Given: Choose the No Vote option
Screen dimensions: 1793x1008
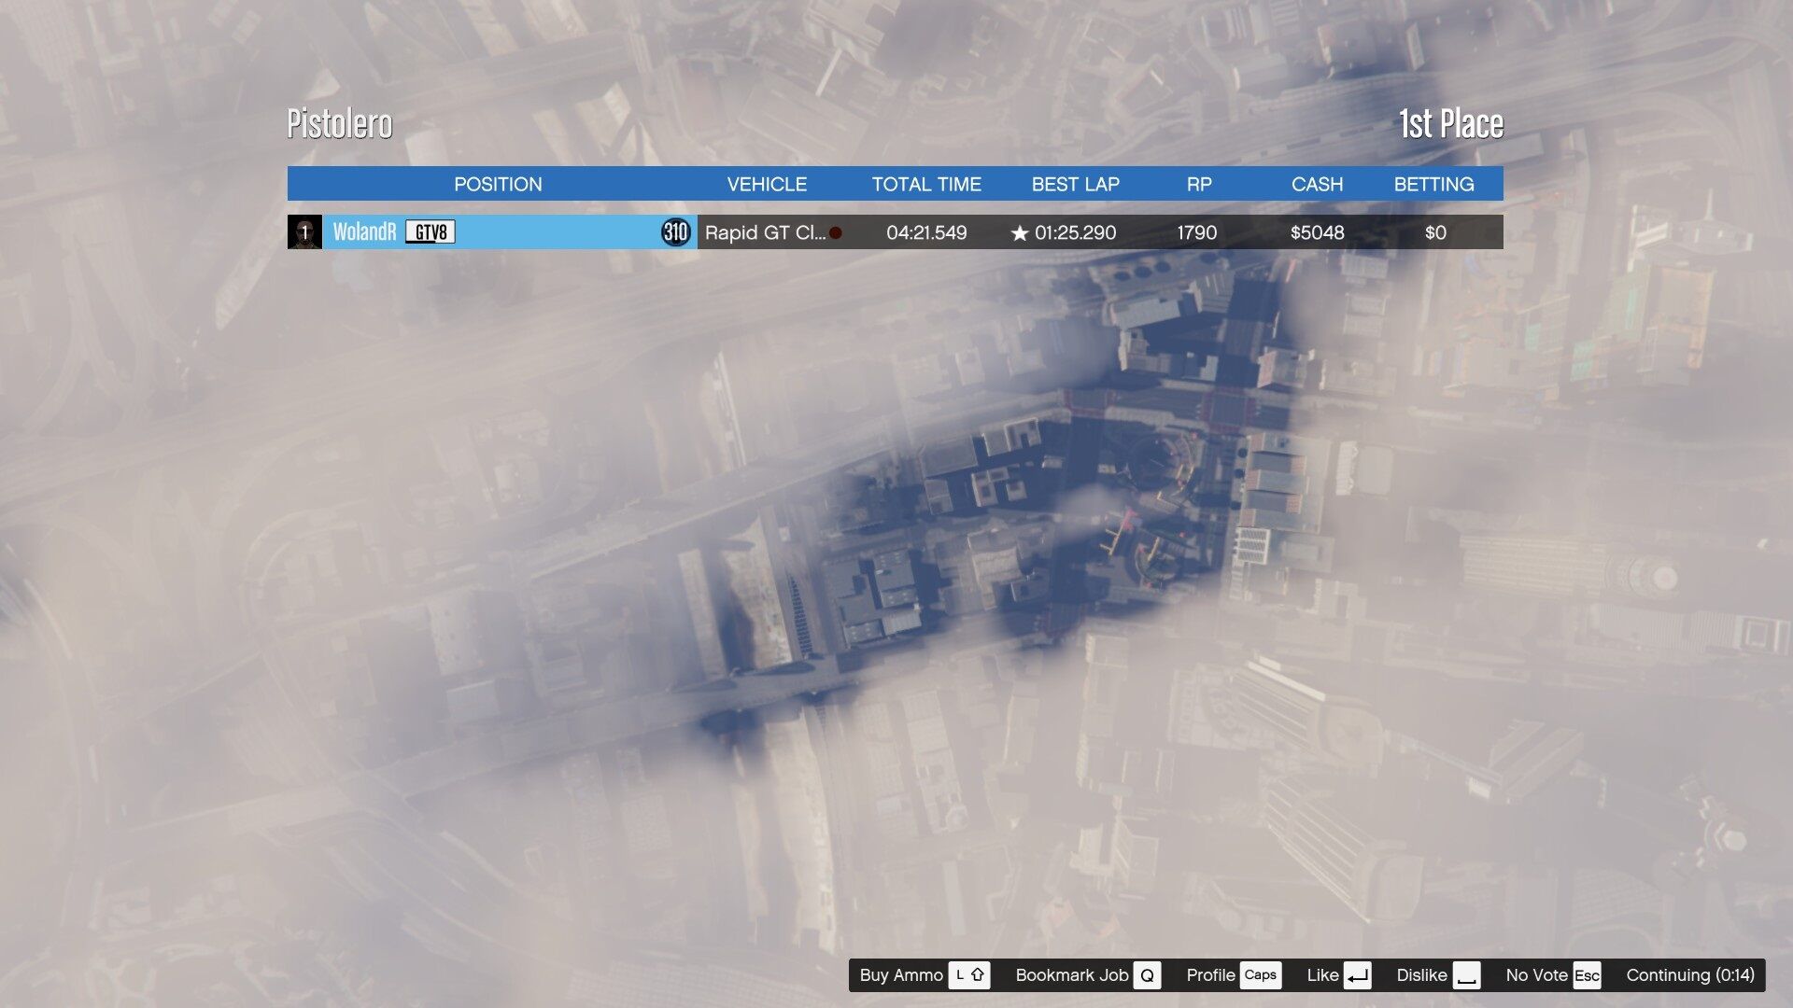Looking at the screenshot, I should [x=1536, y=975].
